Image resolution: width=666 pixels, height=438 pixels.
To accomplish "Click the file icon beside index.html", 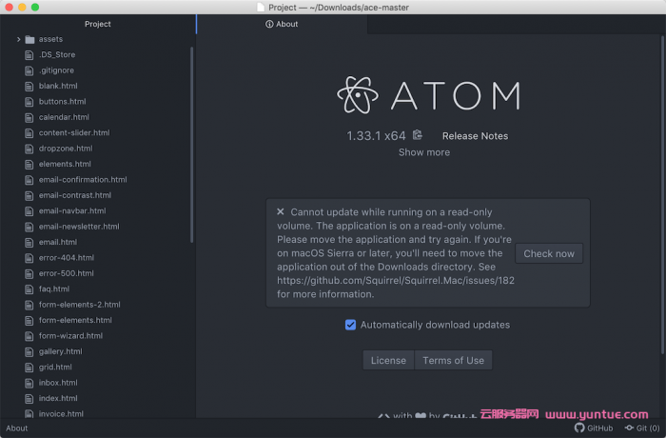I will 29,398.
